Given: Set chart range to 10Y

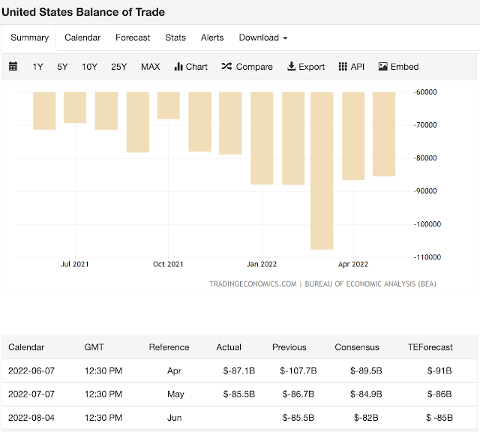Looking at the screenshot, I should click(89, 67).
